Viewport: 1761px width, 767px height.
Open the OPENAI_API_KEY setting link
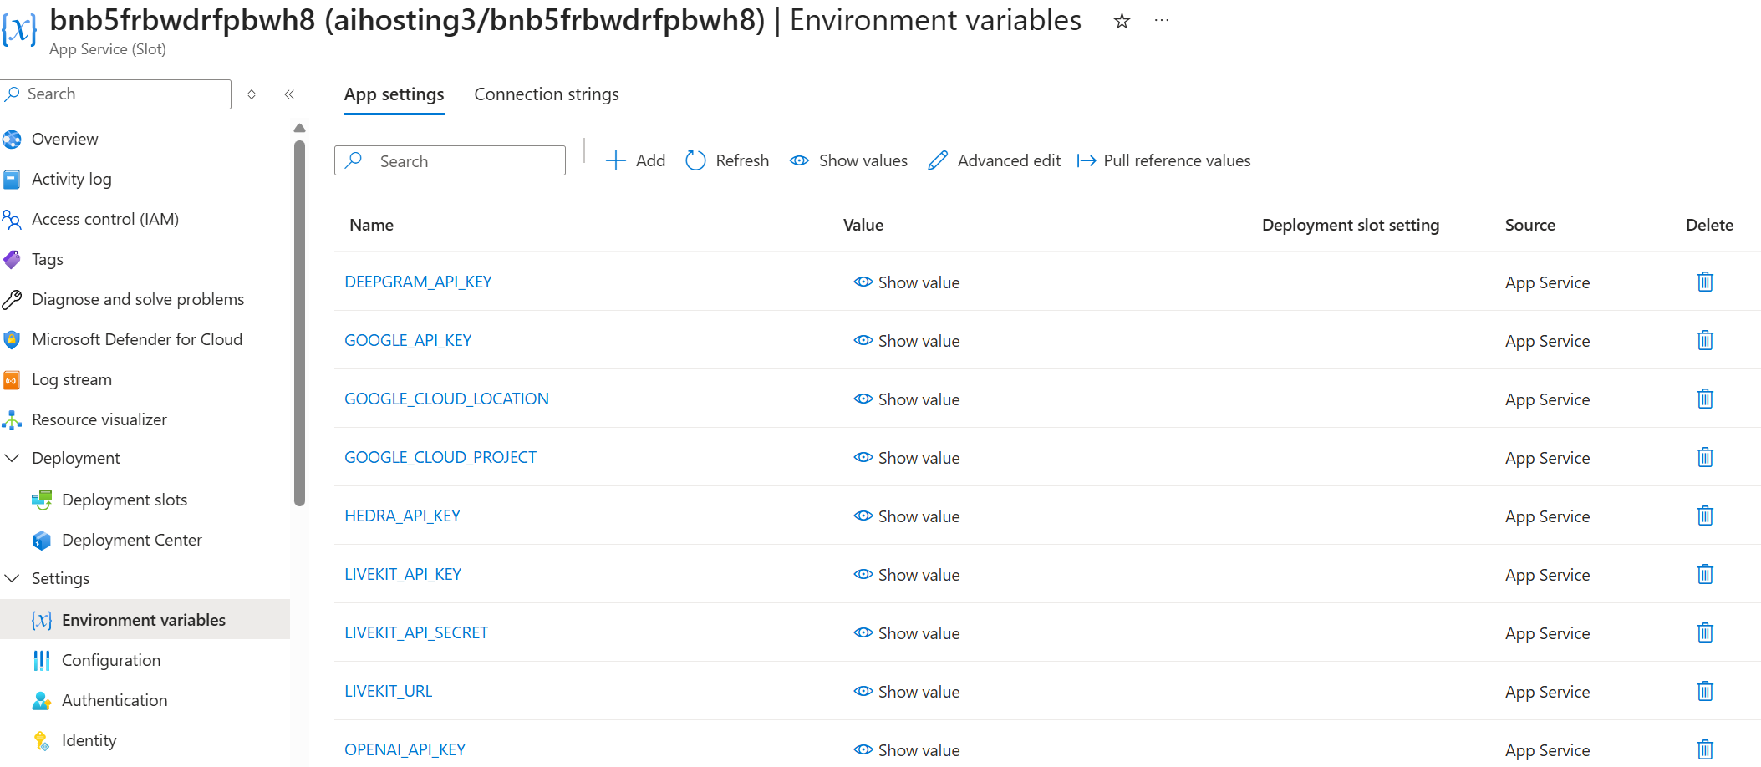(x=405, y=749)
